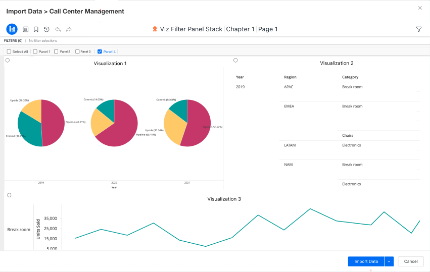Click the Import Data button
This screenshot has height=272, width=430.
[366, 261]
